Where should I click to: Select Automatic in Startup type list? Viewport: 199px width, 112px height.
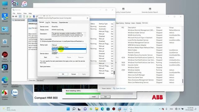pyautogui.click(x=69, y=49)
